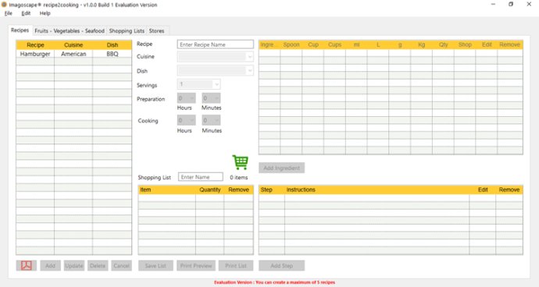The height and width of the screenshot is (287, 539).
Task: Open the Cuisine dropdown
Action: 215,57
